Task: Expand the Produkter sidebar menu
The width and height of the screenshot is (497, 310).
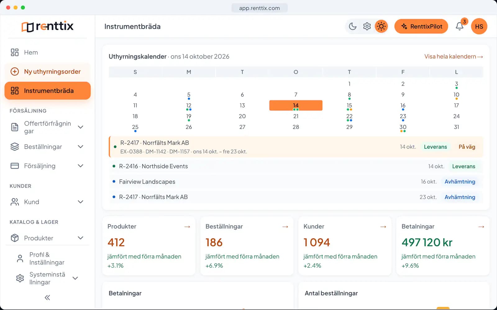Action: pos(80,238)
